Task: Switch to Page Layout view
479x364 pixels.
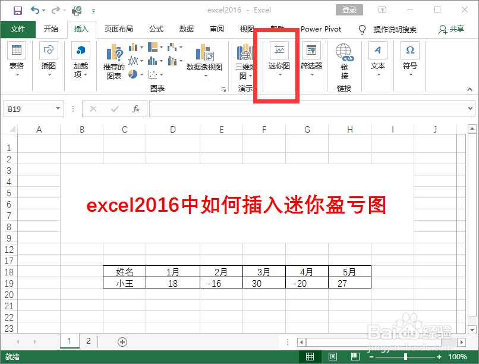Action: click(x=332, y=356)
